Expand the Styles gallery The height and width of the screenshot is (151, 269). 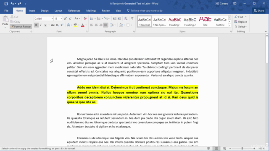coord(229,26)
